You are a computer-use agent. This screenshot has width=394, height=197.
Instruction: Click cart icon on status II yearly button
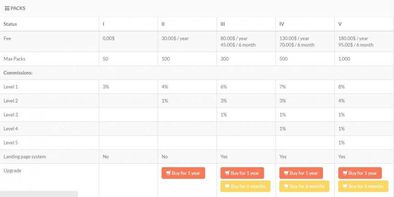(x=168, y=173)
